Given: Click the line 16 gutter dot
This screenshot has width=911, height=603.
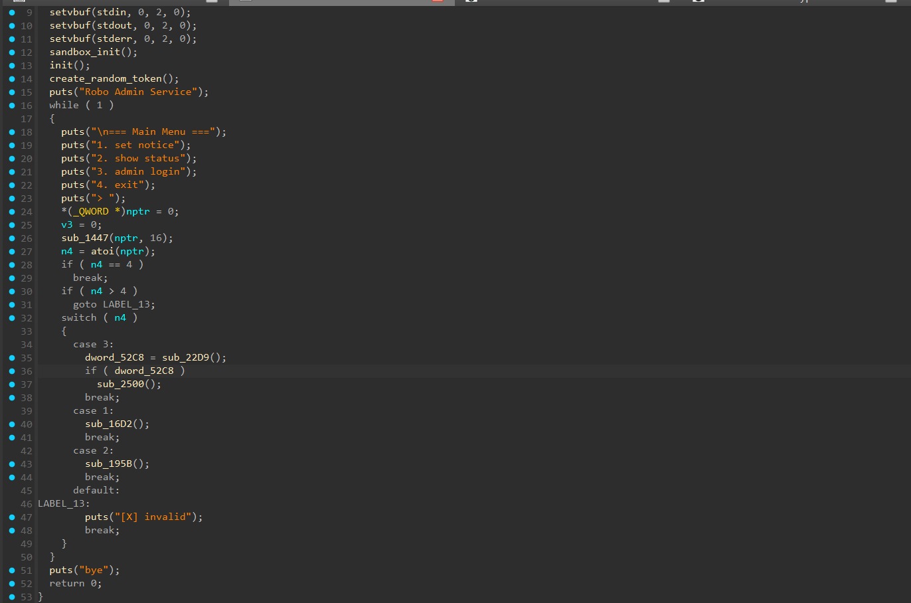Looking at the screenshot, I should tap(12, 105).
